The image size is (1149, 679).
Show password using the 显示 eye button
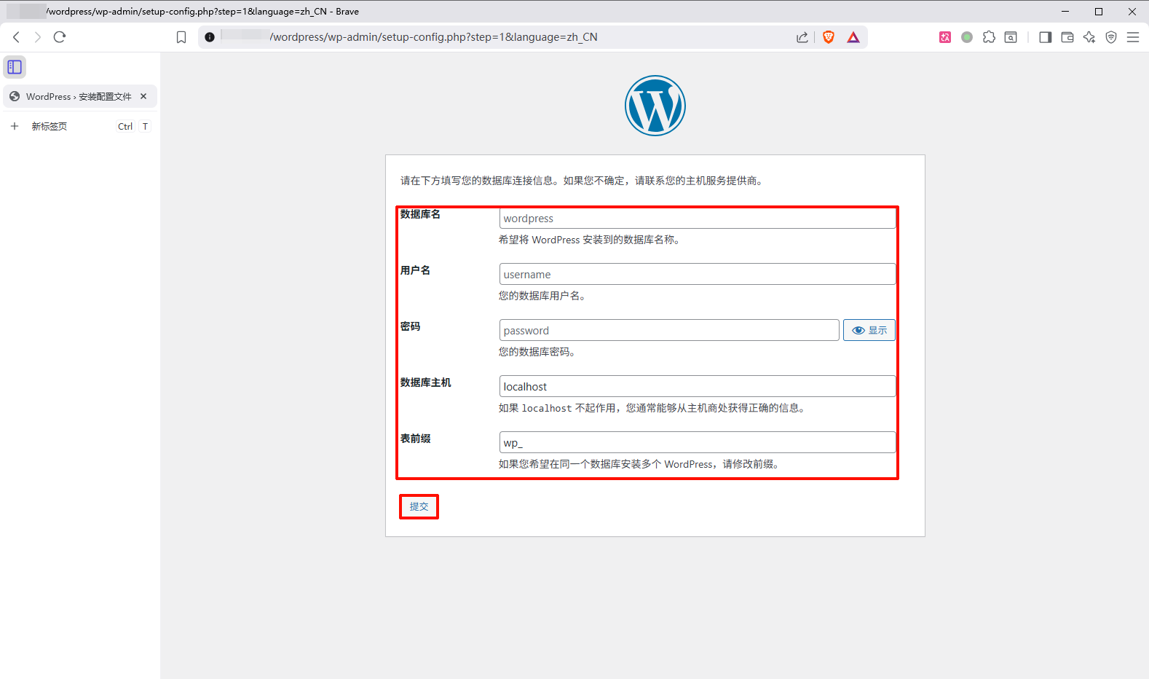tap(869, 330)
